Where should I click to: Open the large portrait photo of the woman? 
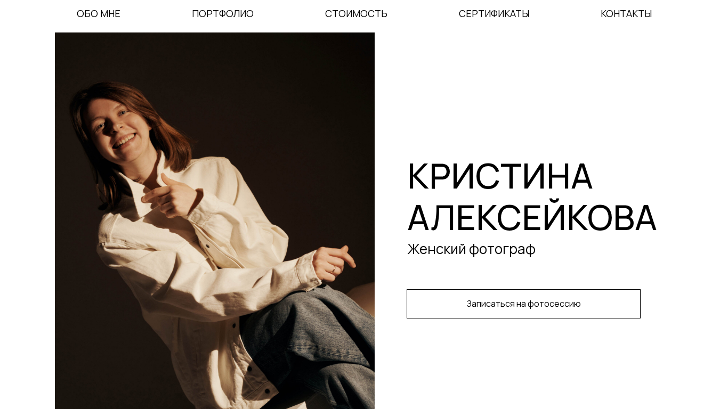(x=215, y=220)
